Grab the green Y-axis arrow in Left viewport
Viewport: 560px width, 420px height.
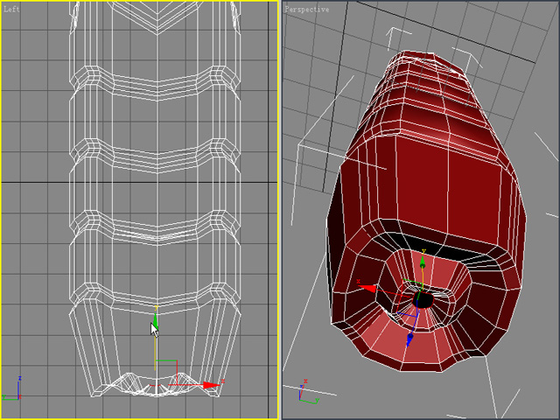point(156,319)
